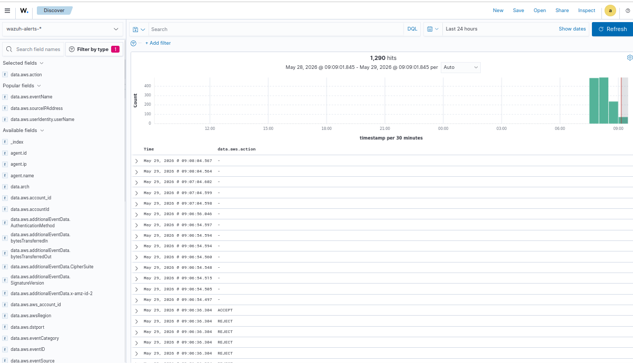The height and width of the screenshot is (363, 633).
Task: Expand the 09:06:56.046 document row
Action: pos(136,214)
